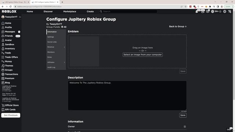Screen dimensions: 235x132
Task: Open the TwezyOnYT username in the sidebar
Action: [11, 17]
